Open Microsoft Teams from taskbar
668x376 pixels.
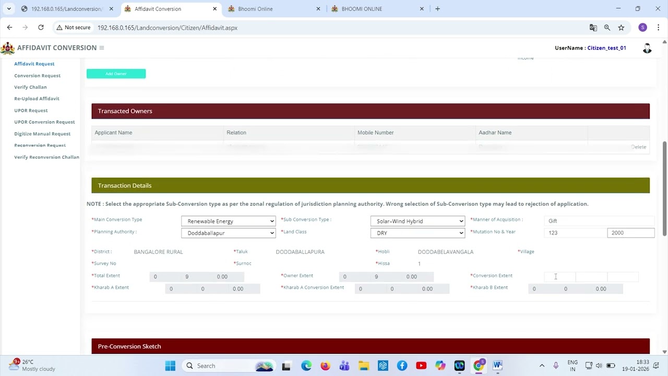(x=344, y=366)
